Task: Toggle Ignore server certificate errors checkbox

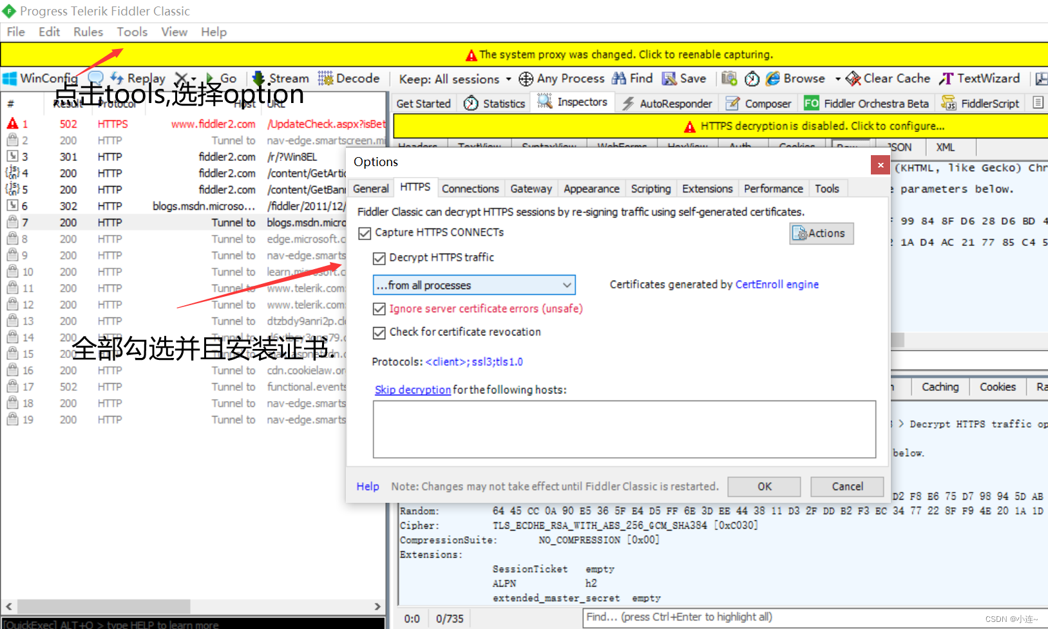Action: (379, 309)
